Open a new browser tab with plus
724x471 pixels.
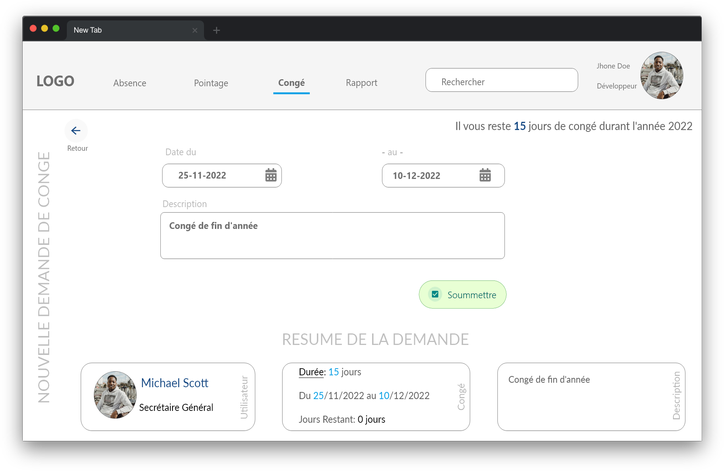pyautogui.click(x=217, y=30)
